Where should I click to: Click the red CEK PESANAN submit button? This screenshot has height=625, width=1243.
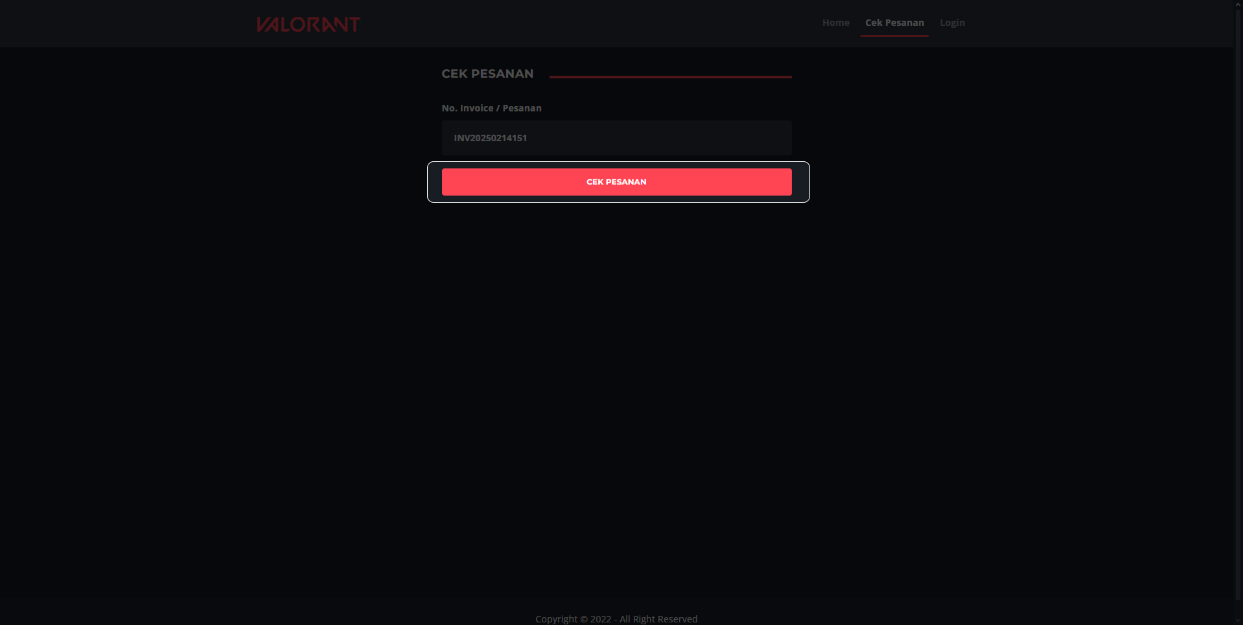[616, 182]
